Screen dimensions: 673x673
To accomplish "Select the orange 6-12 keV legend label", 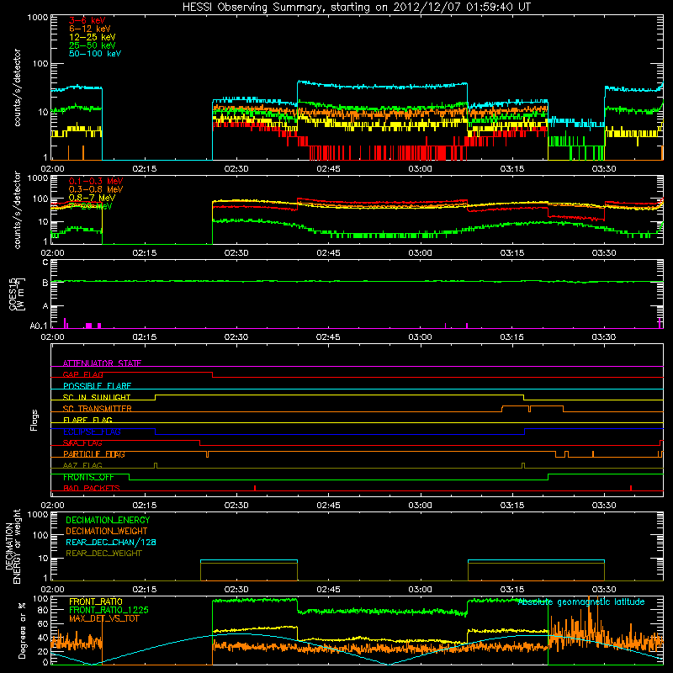I will 89,29.
